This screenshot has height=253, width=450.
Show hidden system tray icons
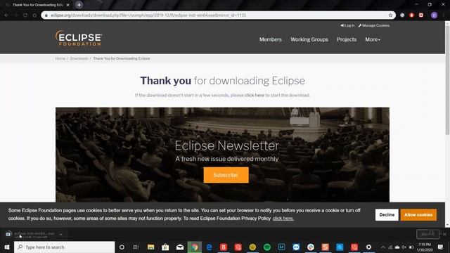click(x=383, y=247)
